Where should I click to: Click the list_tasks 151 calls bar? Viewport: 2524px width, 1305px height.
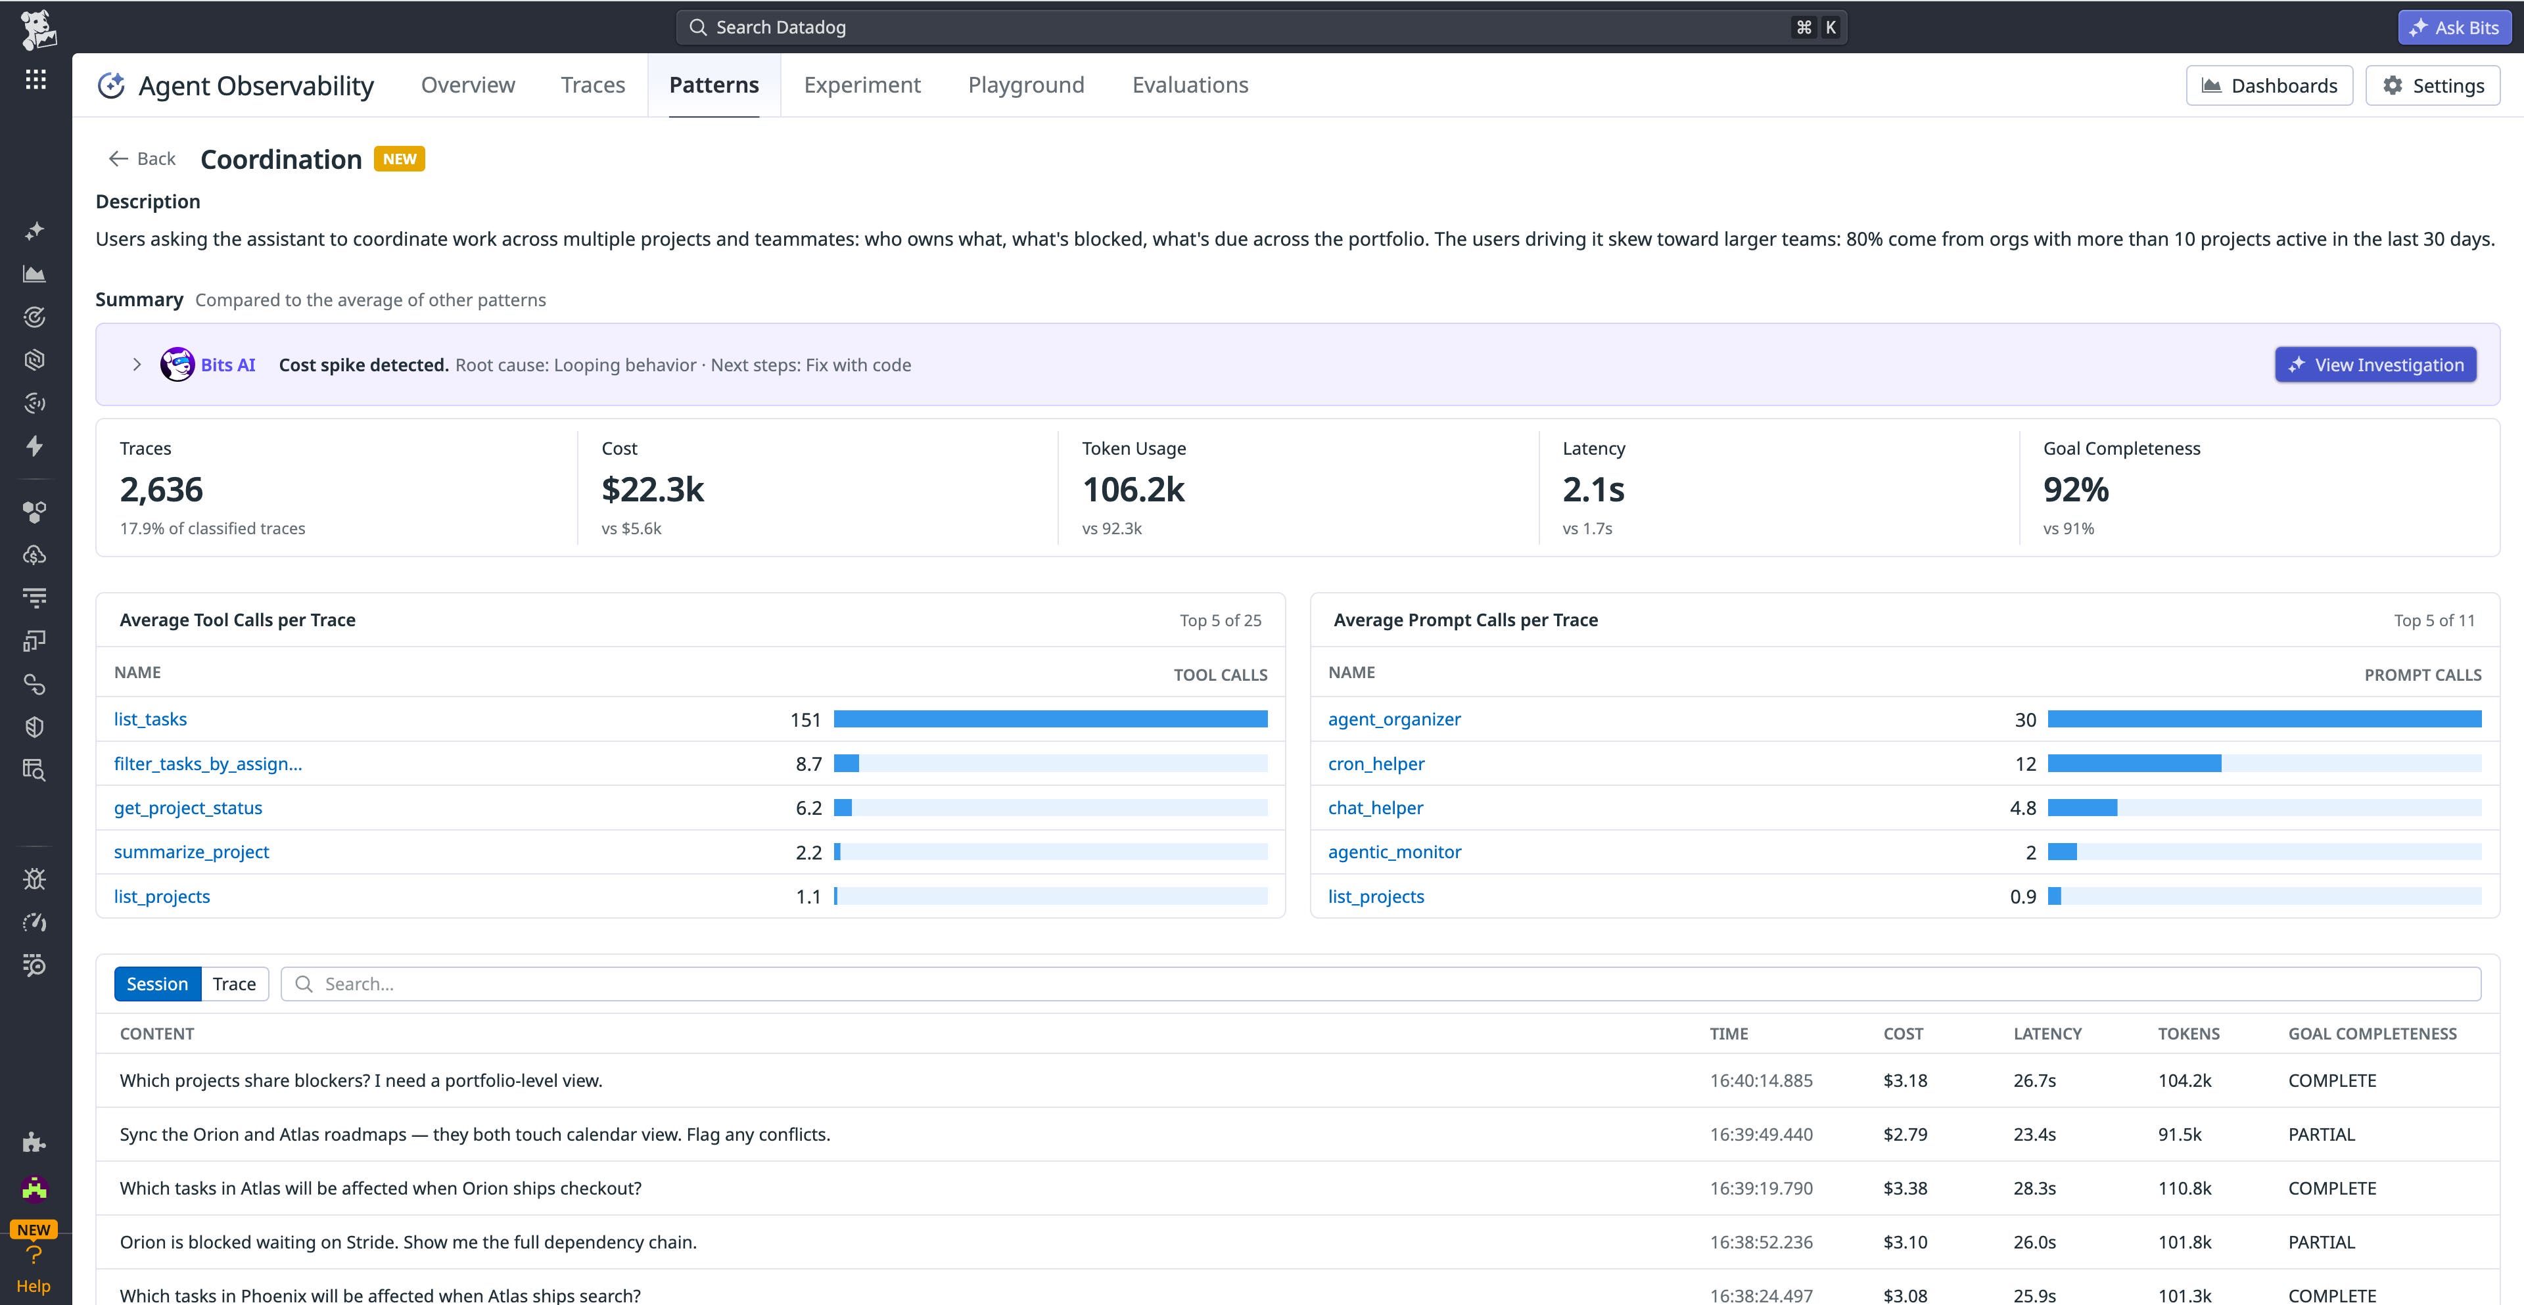pos(1050,719)
